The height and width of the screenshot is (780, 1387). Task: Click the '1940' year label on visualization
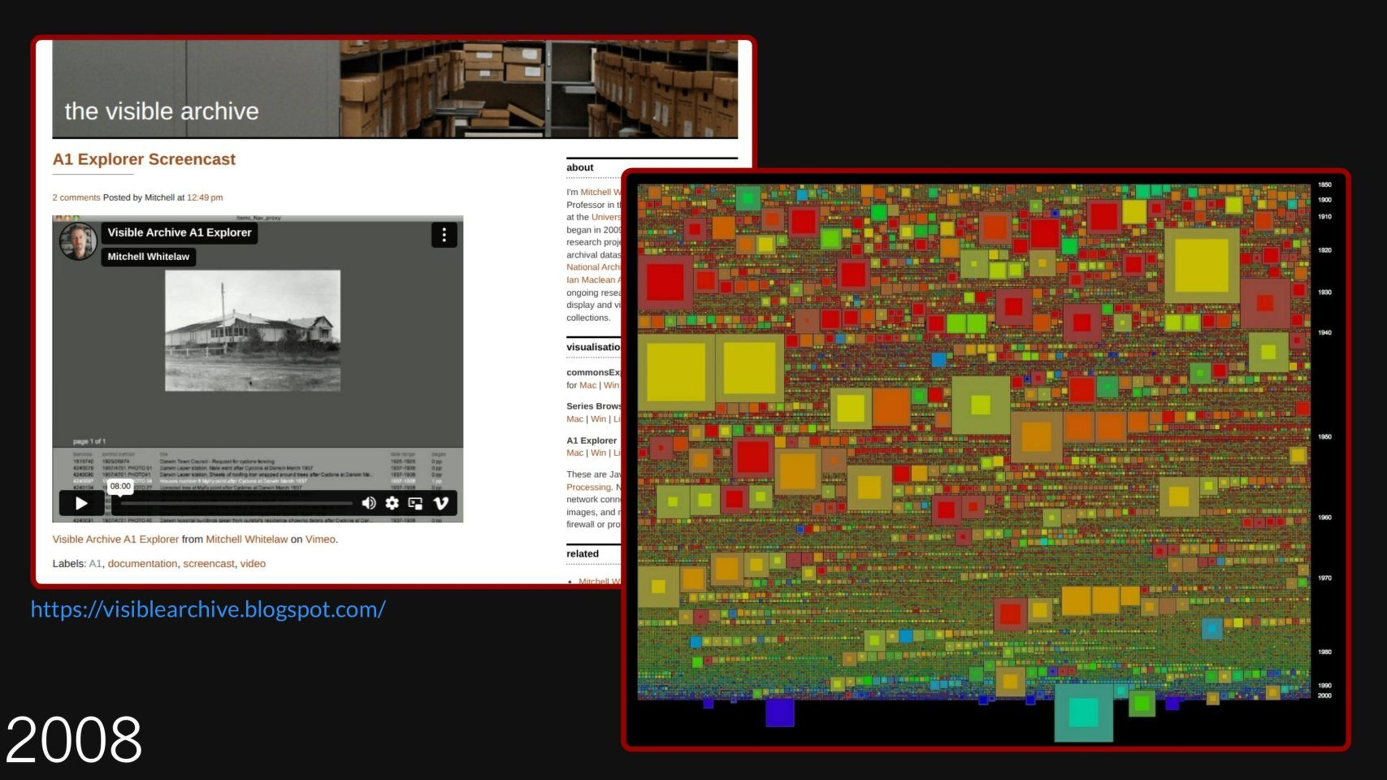(1324, 333)
